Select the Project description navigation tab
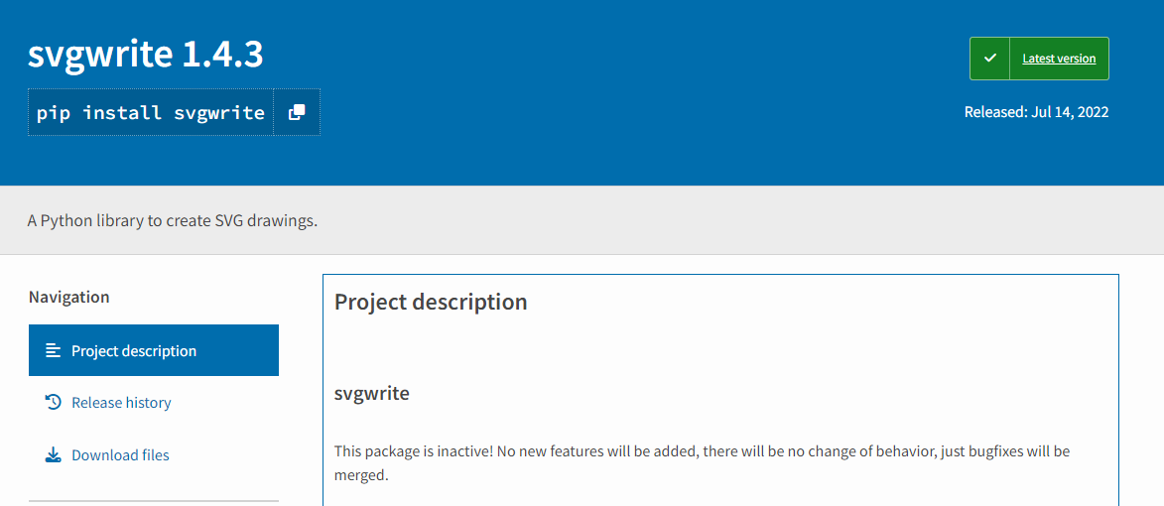The width and height of the screenshot is (1164, 506). click(x=154, y=350)
